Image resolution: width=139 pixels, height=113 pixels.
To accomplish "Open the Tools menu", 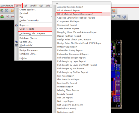I will click(x=18, y=6).
